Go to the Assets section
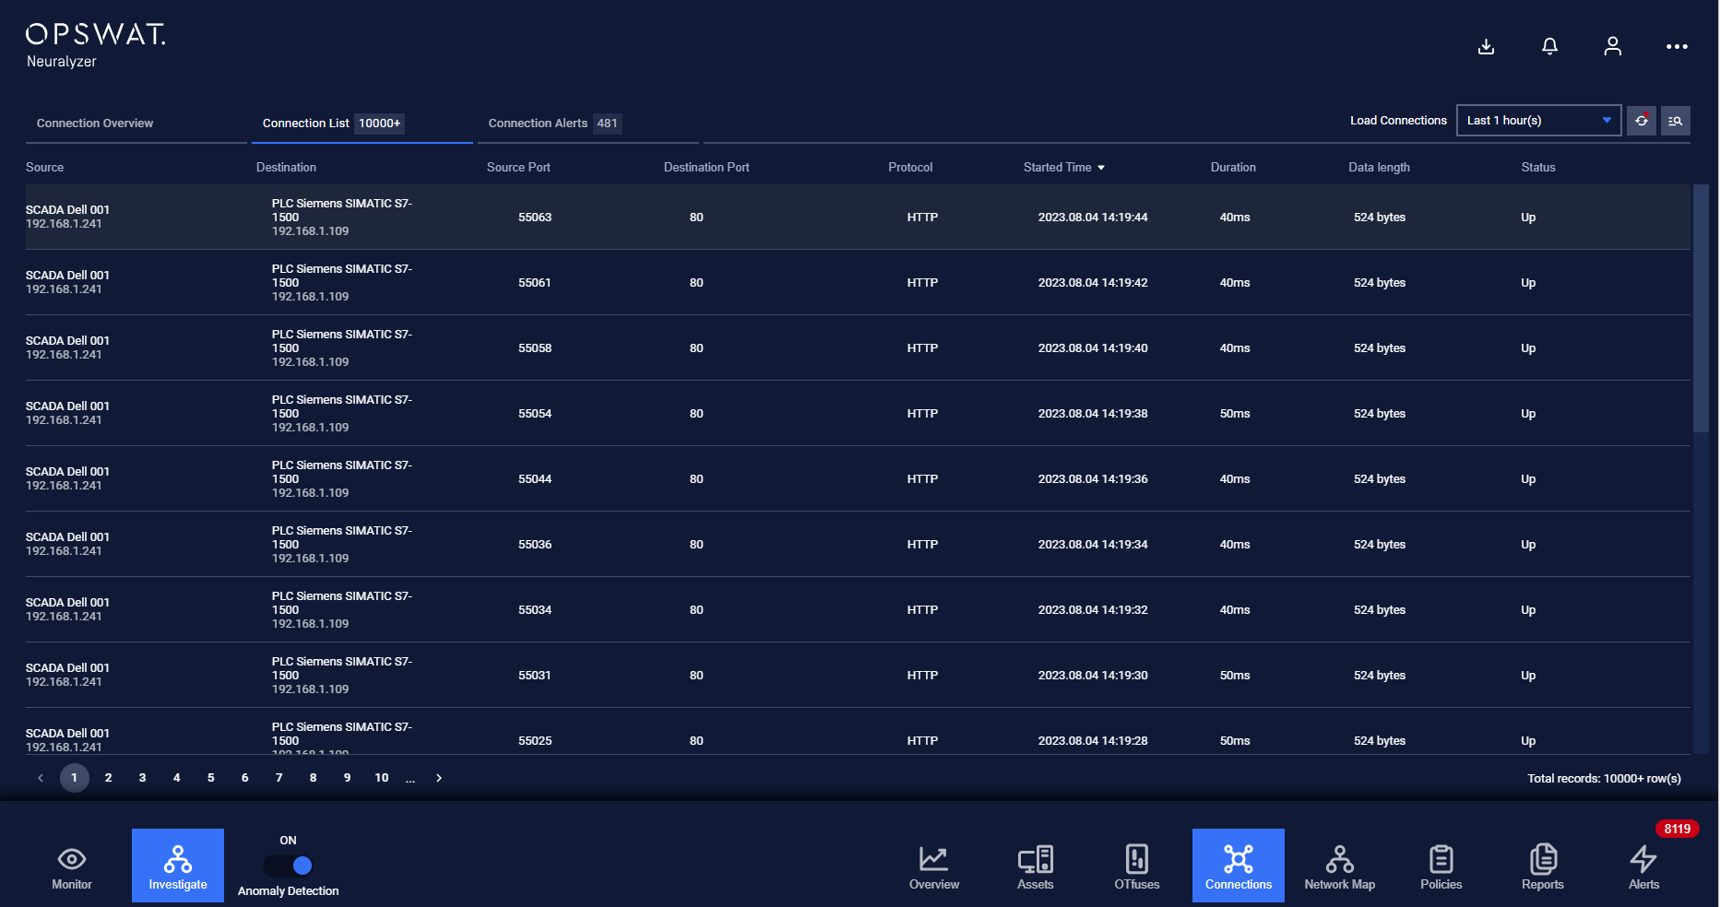The height and width of the screenshot is (907, 1720). [x=1036, y=866]
